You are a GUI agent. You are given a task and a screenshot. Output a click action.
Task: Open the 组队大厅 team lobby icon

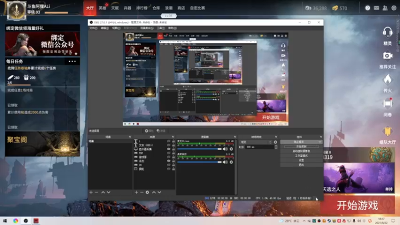click(x=387, y=131)
